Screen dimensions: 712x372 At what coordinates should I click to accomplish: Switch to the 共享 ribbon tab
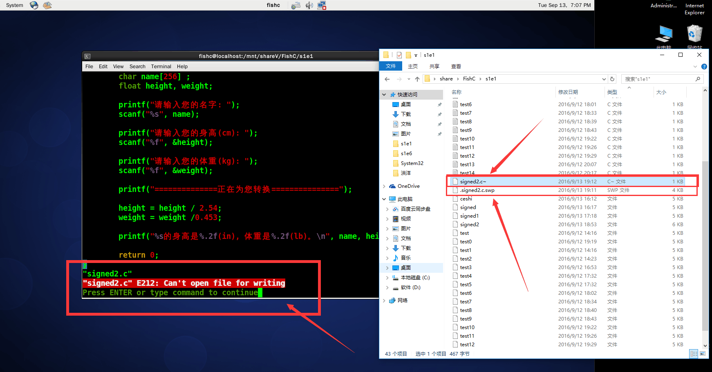(x=434, y=66)
